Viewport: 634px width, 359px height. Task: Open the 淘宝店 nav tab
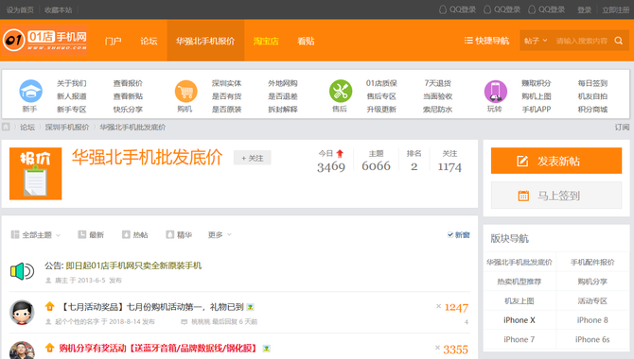pos(266,41)
